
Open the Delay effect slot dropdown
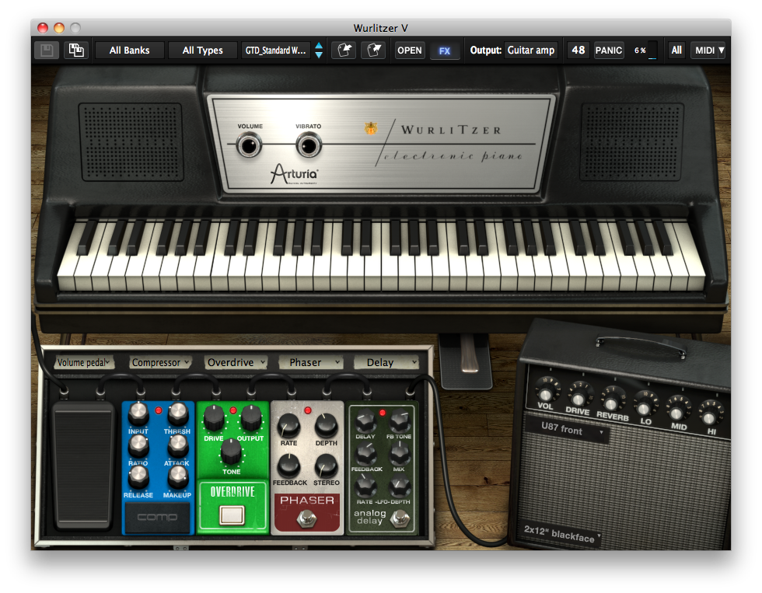(x=386, y=362)
